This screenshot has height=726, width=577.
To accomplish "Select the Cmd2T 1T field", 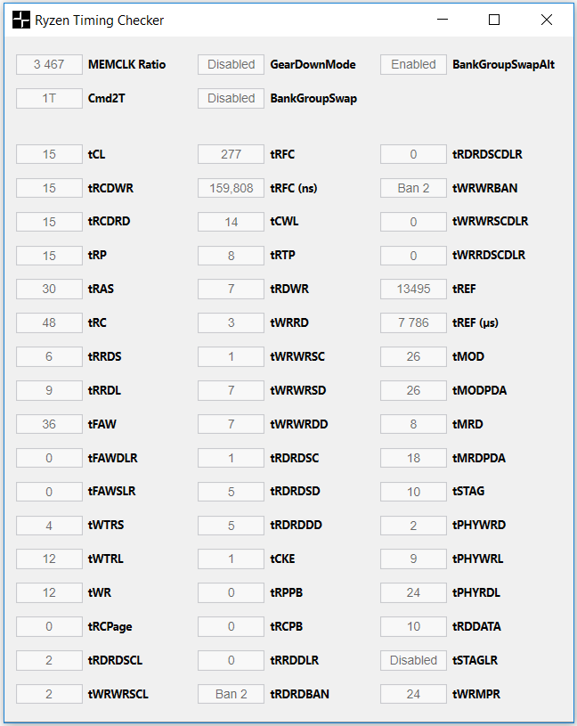I will click(50, 98).
